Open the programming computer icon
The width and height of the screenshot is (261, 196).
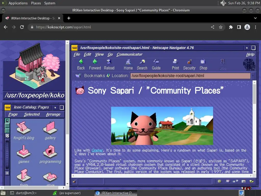coord(50,151)
